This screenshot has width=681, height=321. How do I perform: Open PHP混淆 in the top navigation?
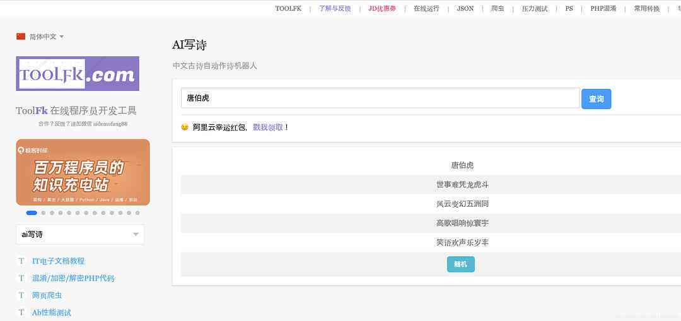603,8
